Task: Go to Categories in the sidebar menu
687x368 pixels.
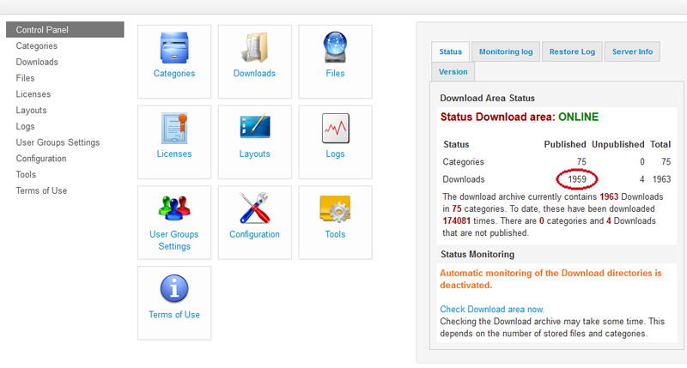Action: point(37,46)
